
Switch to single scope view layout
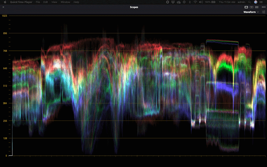pyautogui.click(x=246, y=7)
